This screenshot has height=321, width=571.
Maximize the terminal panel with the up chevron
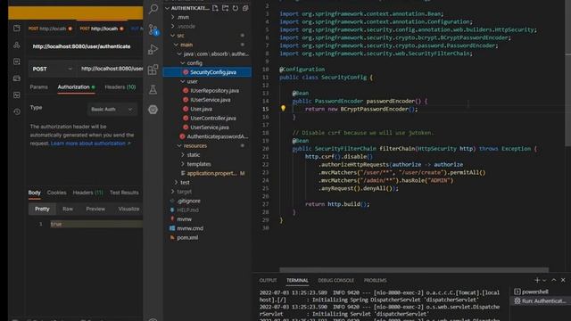click(x=554, y=280)
